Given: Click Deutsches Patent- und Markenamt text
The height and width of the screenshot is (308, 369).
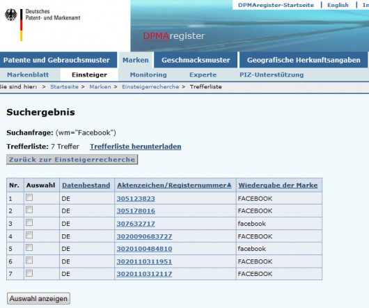Looking at the screenshot, I should (x=53, y=15).
